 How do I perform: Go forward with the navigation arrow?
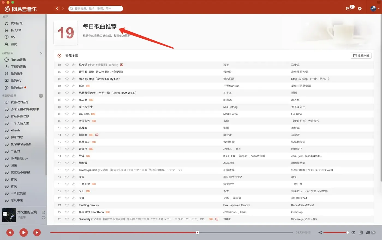(63, 8)
